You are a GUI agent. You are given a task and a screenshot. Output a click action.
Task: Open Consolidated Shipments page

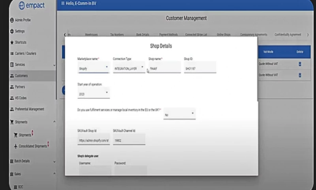pyautogui.click(x=33, y=146)
